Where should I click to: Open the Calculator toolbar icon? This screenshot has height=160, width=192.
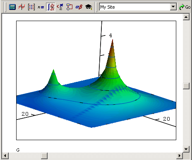tap(12, 7)
